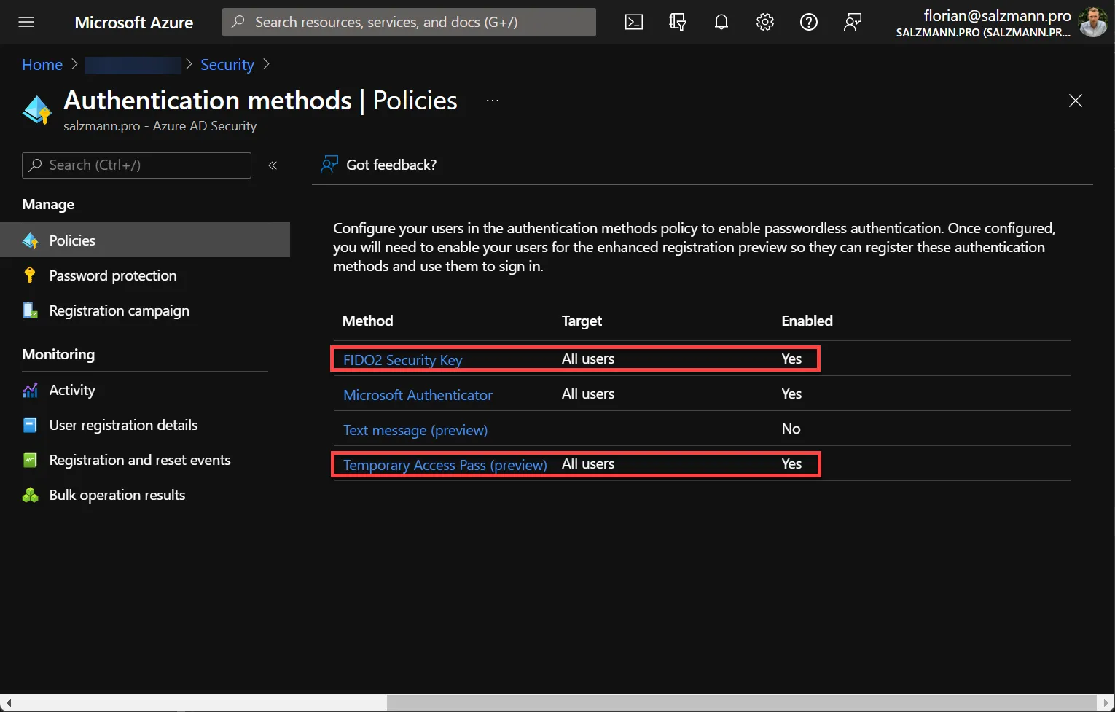
Task: Focus the top resource search box
Action: [x=409, y=22]
